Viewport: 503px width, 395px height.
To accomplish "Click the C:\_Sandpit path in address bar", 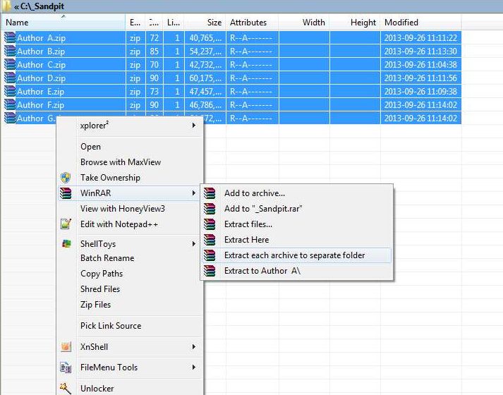I will click(42, 6).
